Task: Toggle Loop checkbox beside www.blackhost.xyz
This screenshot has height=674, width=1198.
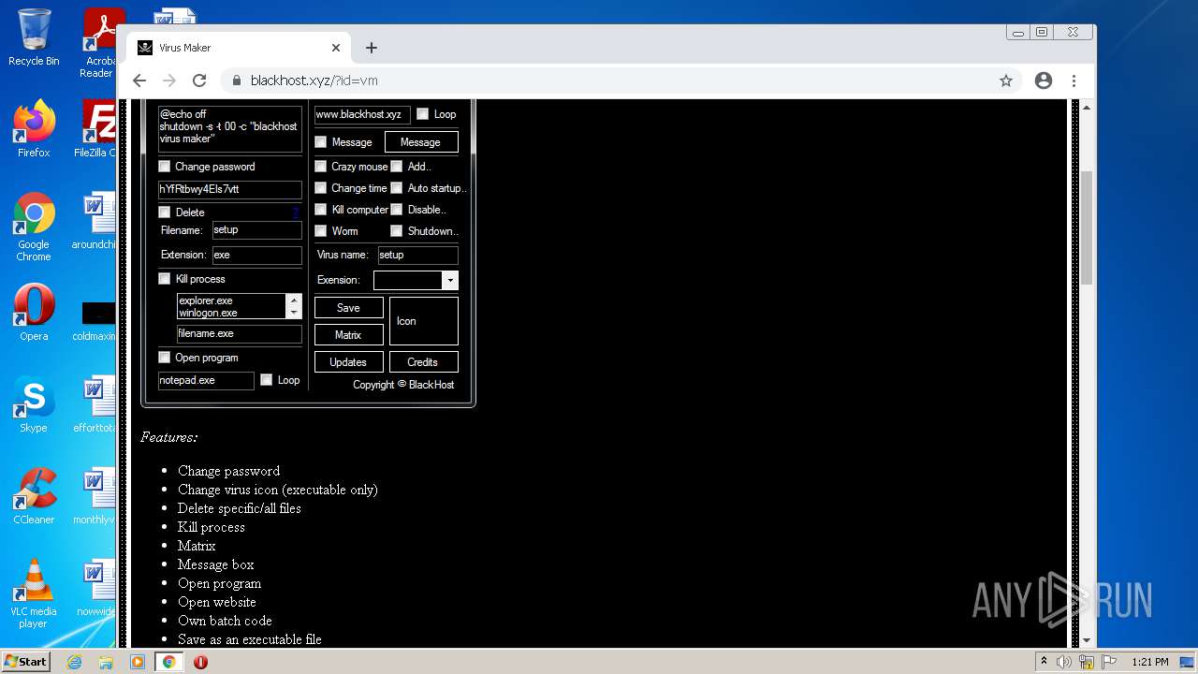Action: point(423,114)
